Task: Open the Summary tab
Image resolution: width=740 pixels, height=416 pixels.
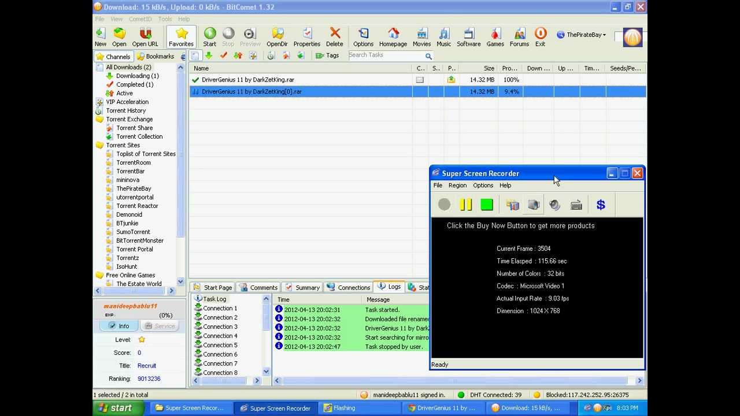Action: [x=302, y=287]
